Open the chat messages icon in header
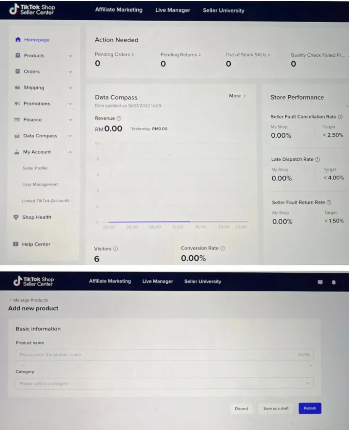The width and height of the screenshot is (349, 430). coord(320,282)
